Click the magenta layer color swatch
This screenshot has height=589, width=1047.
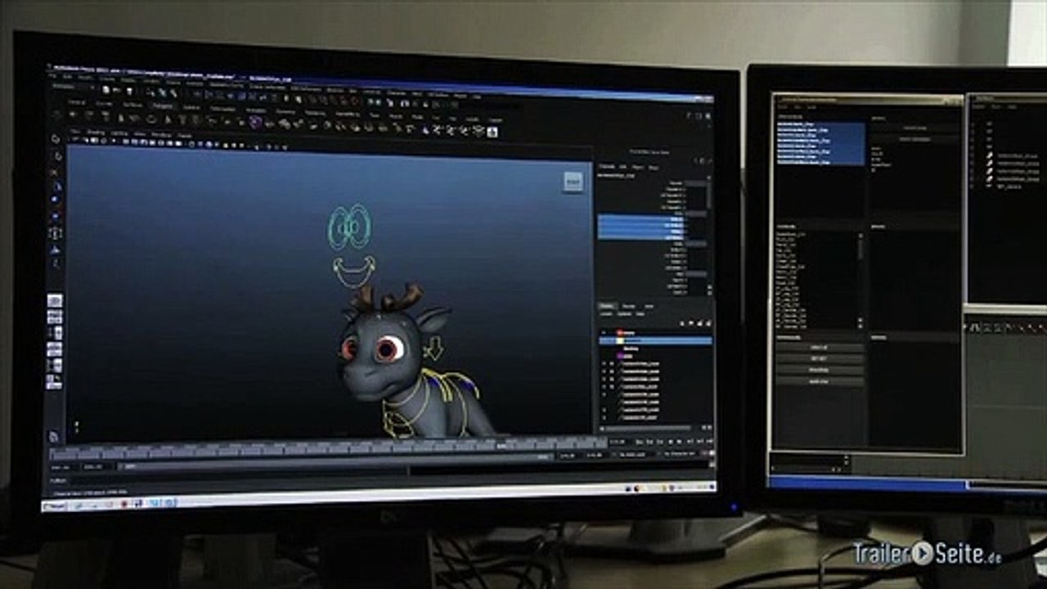click(619, 356)
